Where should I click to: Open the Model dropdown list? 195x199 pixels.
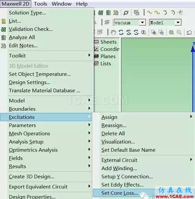click(x=178, y=23)
